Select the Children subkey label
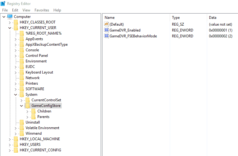Screen dimensions: 238x156 point(44,111)
